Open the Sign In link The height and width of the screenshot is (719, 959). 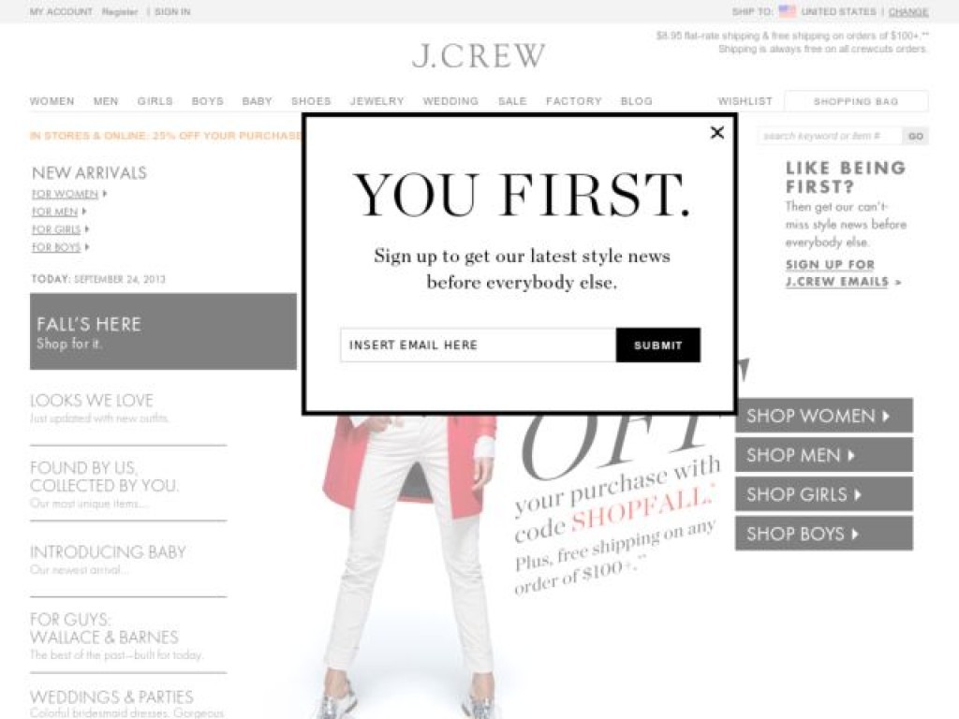pyautogui.click(x=172, y=11)
